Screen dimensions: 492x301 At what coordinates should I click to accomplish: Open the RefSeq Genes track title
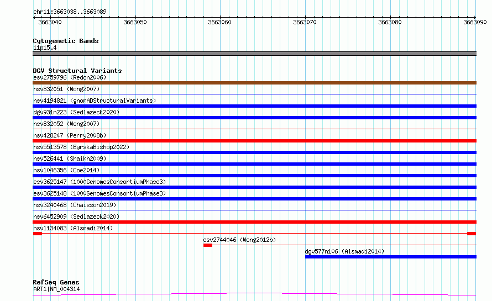56,282
